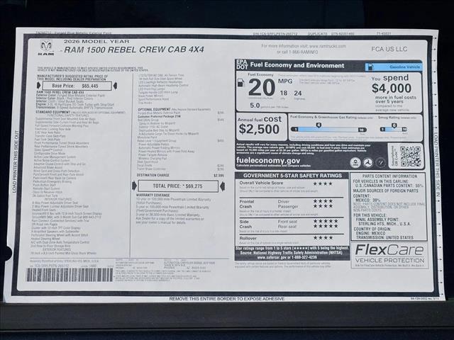Click the Rollover rating stars
The height and width of the screenshot is (340, 454).
(x=323, y=238)
